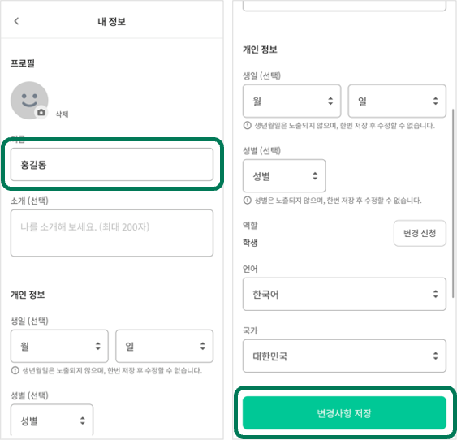The height and width of the screenshot is (440, 457).
Task: Expand the 성별 selector in right panel
Action: [284, 175]
